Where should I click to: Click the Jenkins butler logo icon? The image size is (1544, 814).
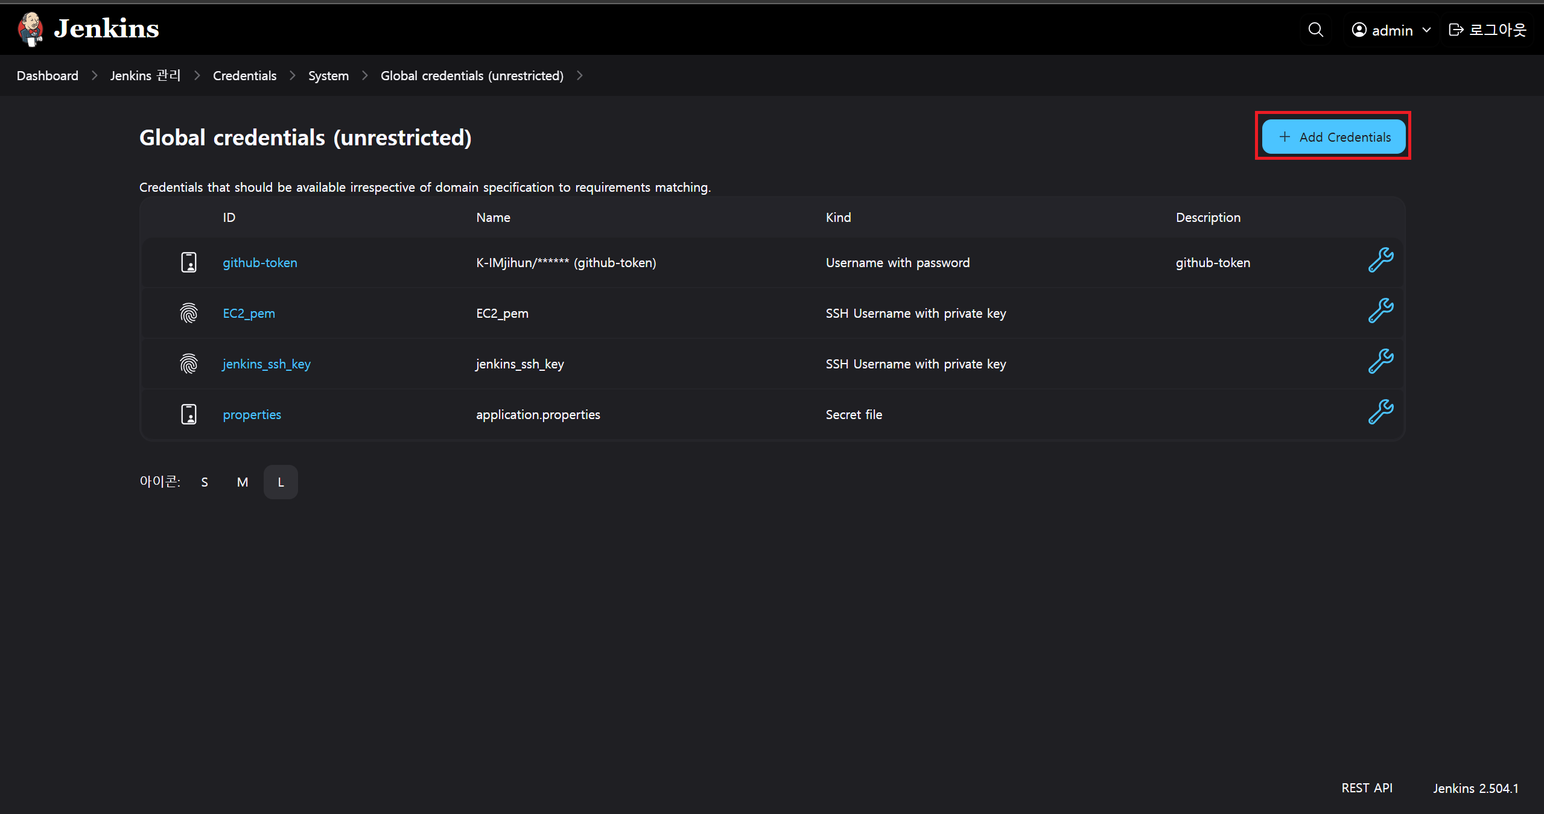(x=30, y=29)
